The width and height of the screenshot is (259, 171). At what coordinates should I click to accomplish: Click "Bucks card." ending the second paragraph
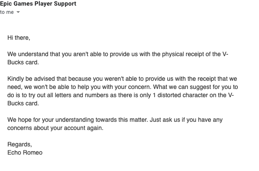click(x=23, y=103)
